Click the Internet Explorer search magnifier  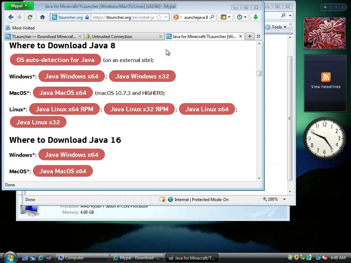pyautogui.click(x=283, y=15)
